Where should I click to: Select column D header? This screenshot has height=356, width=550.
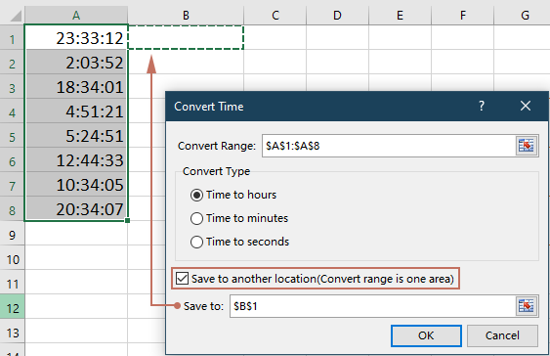click(337, 16)
